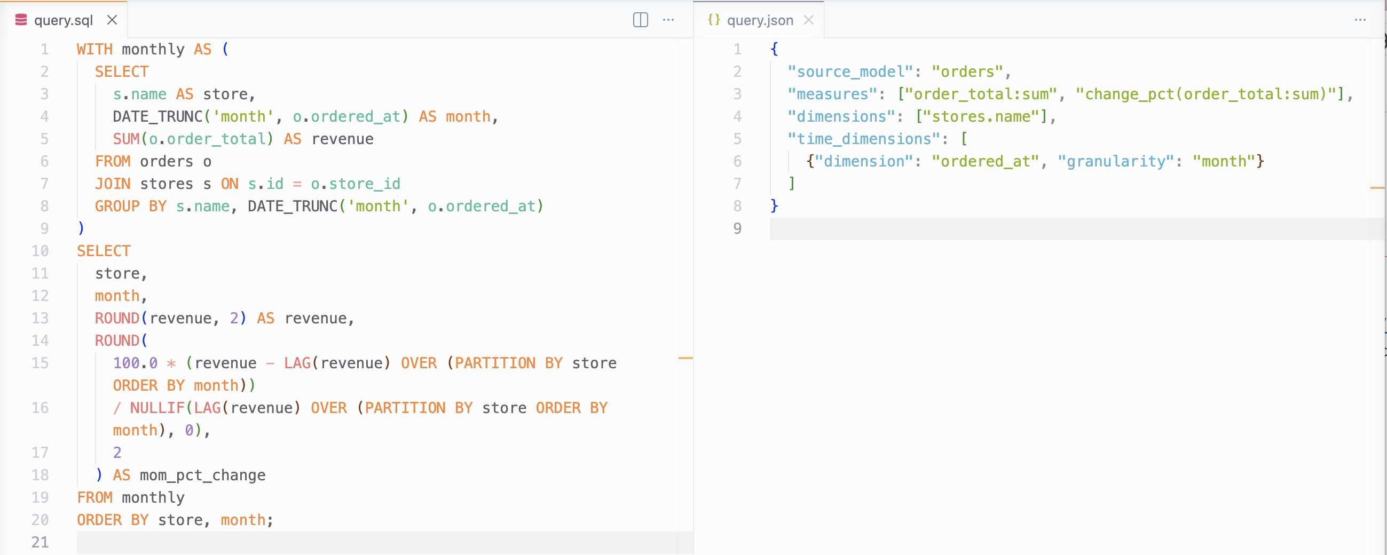Open more actions for the SQL editor
This screenshot has height=555, width=1387.
668,20
